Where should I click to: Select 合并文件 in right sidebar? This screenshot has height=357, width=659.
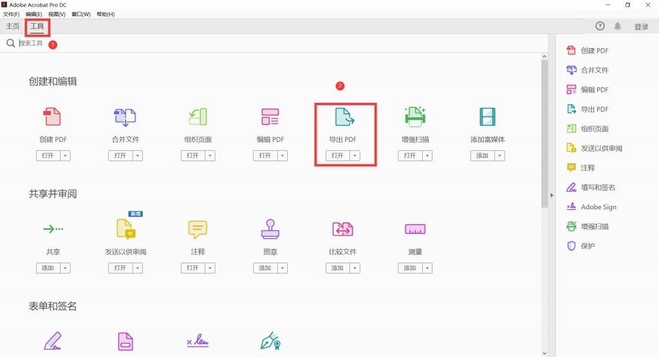[588, 70]
